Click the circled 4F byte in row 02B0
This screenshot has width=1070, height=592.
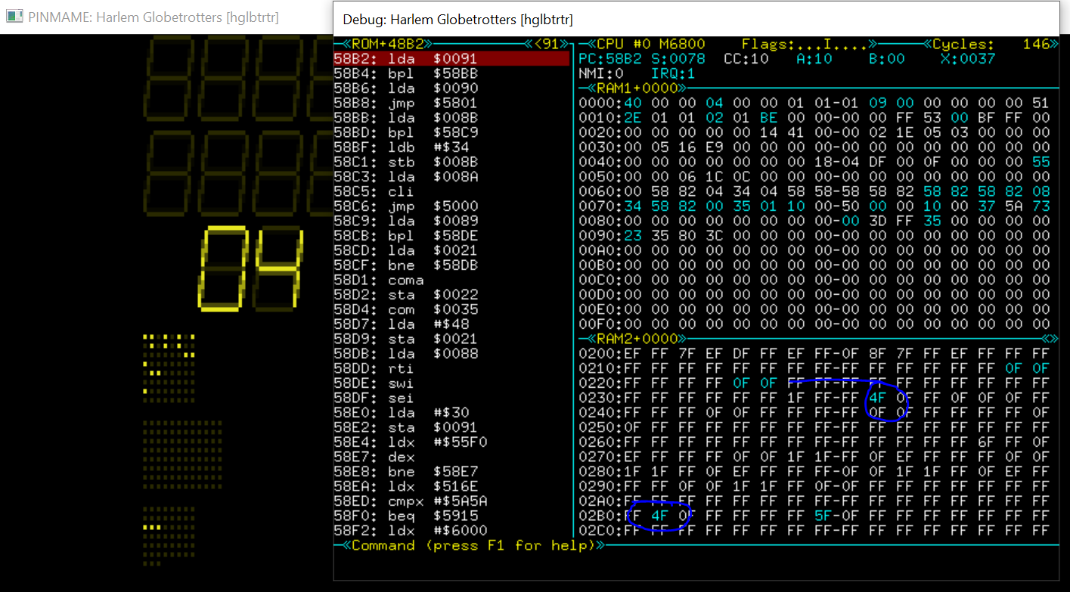tap(660, 516)
